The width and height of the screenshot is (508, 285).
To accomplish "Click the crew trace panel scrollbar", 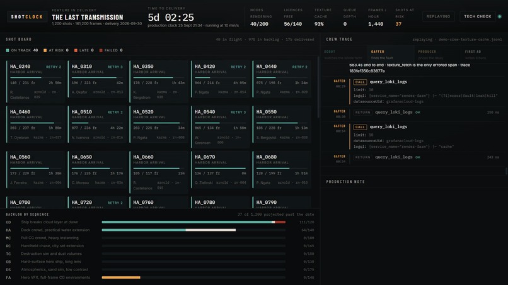I will coord(506,171).
